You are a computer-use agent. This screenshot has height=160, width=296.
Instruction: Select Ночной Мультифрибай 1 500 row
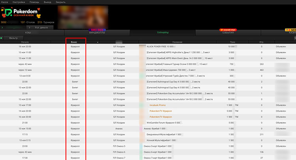point(148,140)
